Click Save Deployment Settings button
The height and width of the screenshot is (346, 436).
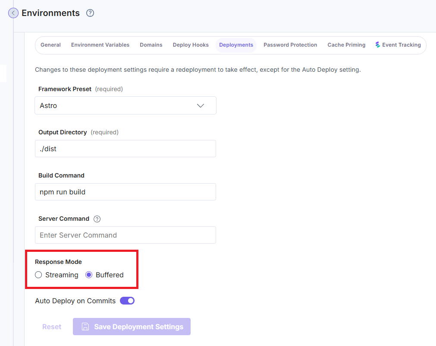pyautogui.click(x=132, y=327)
